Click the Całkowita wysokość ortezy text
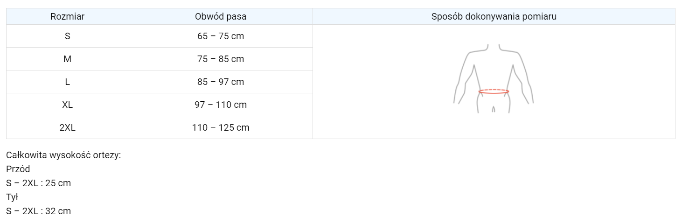The image size is (682, 224). tap(63, 155)
